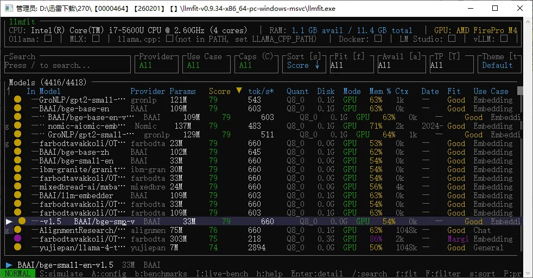The width and height of the screenshot is (533, 278).
Task: Click the Use Case column header
Action: tap(491, 91)
